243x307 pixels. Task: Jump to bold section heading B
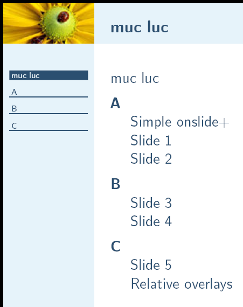[x=115, y=184]
